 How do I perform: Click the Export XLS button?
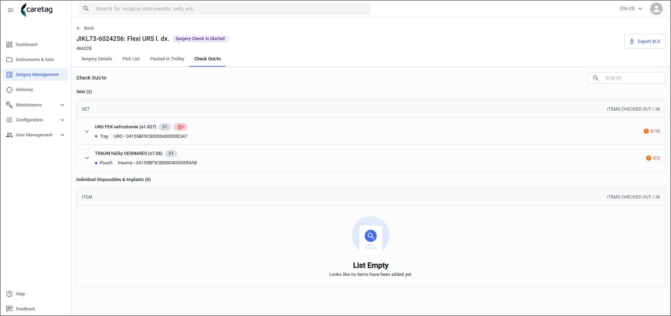[x=644, y=41]
